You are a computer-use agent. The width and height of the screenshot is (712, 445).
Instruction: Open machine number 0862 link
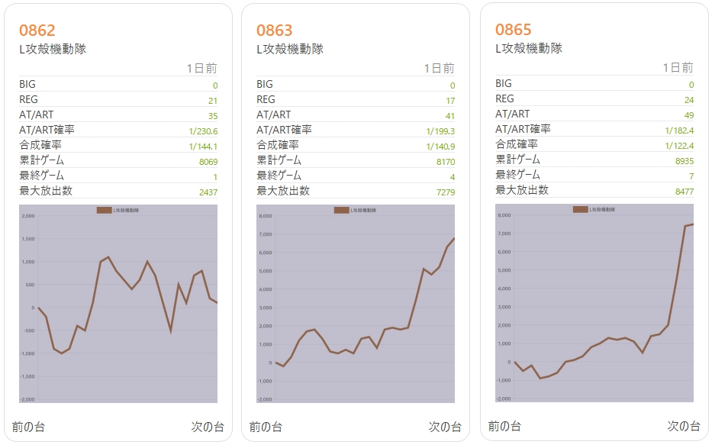[x=37, y=31]
